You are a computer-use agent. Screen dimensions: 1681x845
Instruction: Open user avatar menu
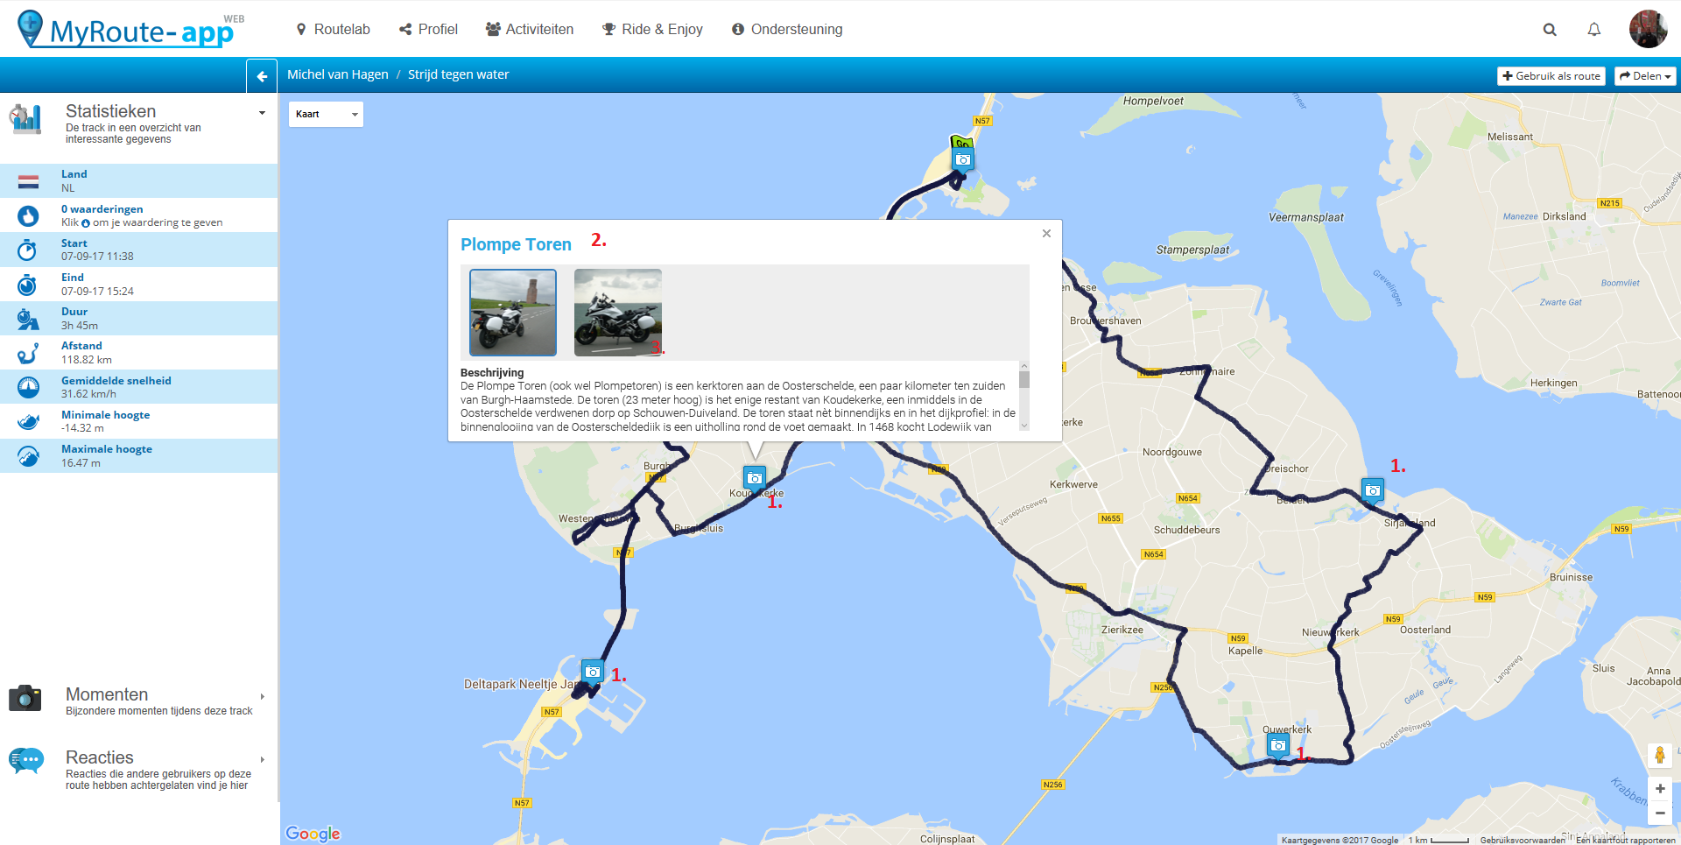click(x=1648, y=29)
